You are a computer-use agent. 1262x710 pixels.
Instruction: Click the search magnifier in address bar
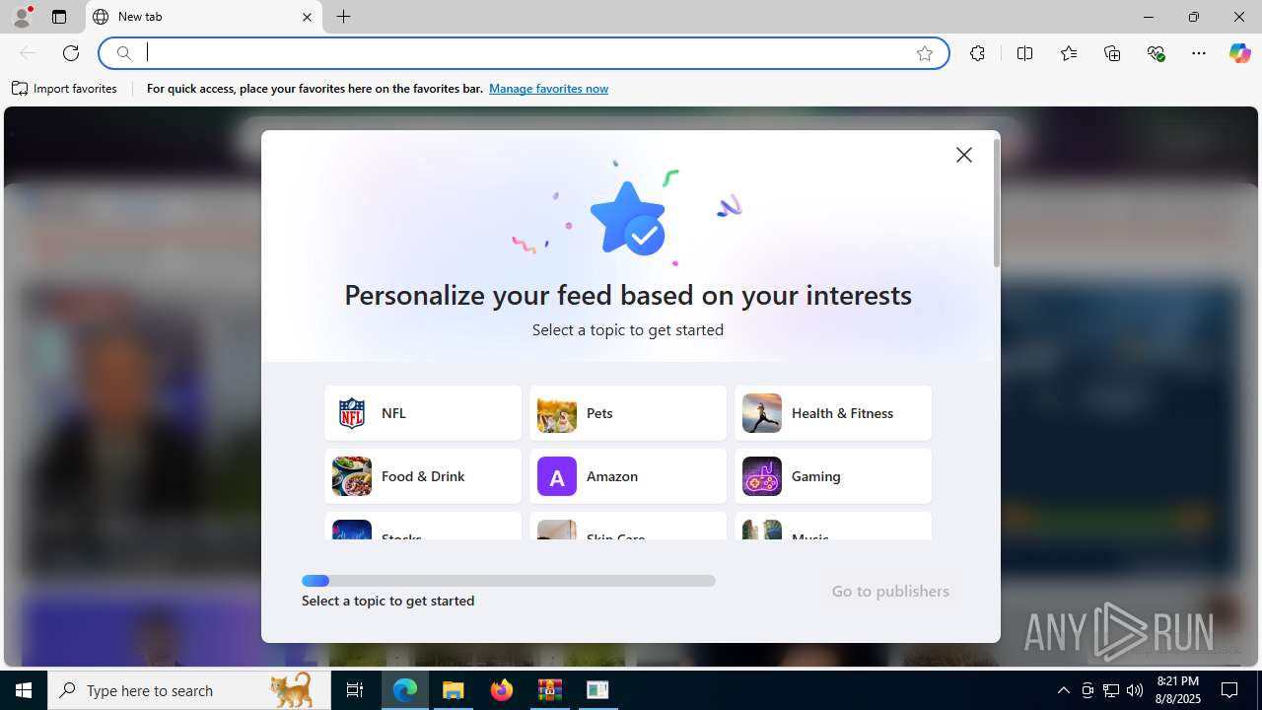click(x=123, y=53)
